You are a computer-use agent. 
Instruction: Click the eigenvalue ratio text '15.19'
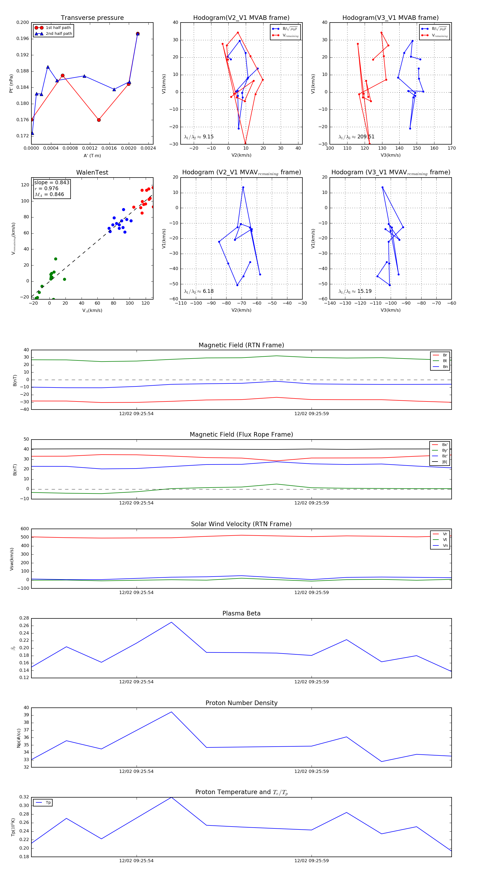(364, 291)
